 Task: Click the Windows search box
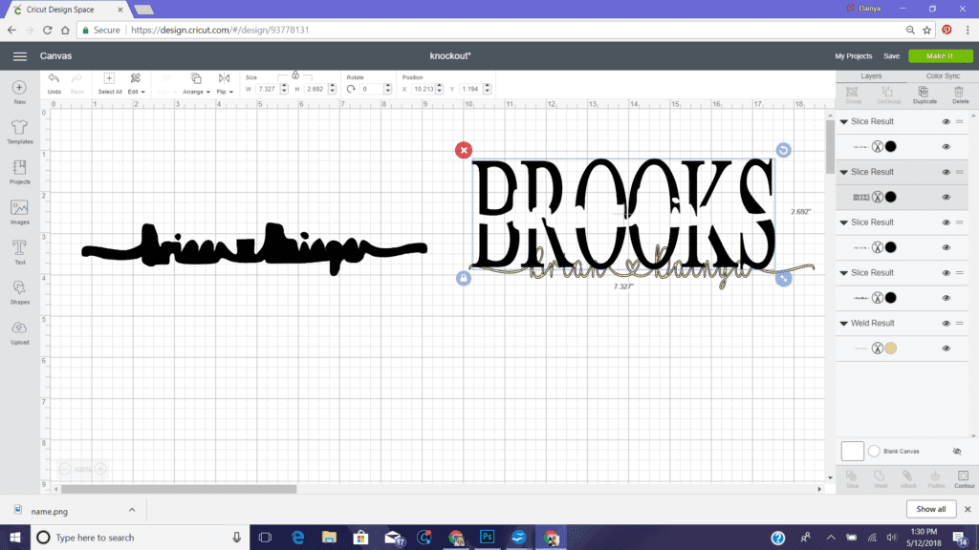click(x=140, y=537)
